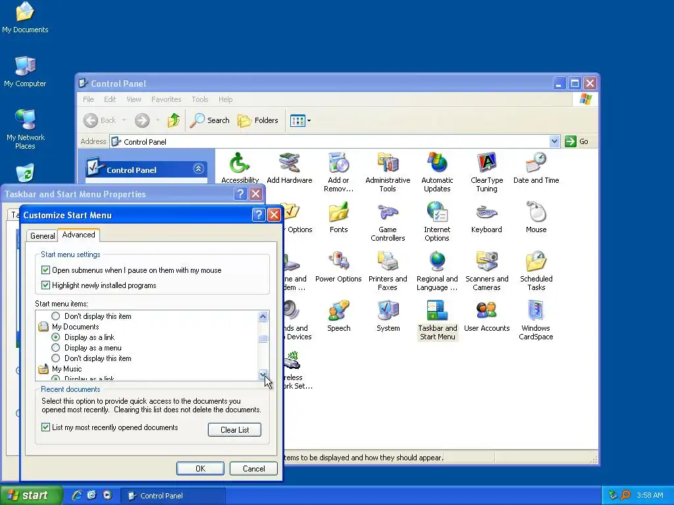The image size is (674, 505).
Task: Collapse the Control Panel sidebar section
Action: coord(198,169)
